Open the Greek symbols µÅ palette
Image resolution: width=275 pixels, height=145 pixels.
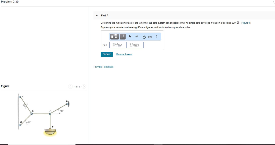[122, 37]
